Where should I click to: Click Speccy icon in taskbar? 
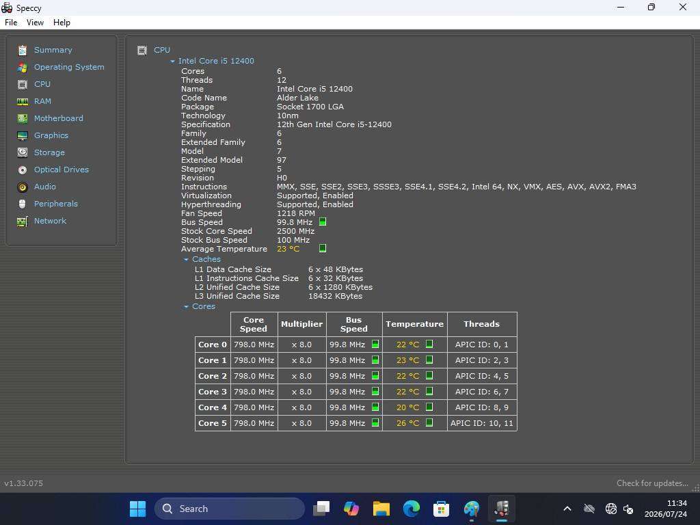(x=501, y=509)
